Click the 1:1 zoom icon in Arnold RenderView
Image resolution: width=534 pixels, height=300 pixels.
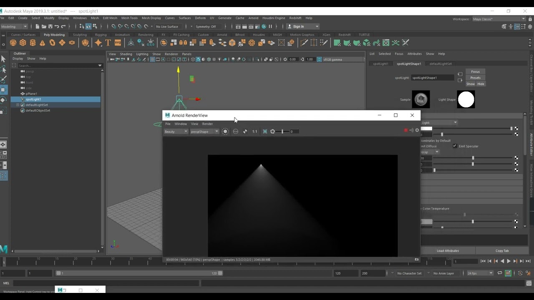[254, 131]
